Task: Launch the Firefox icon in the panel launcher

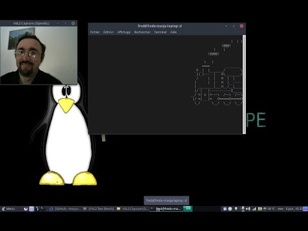Action: click(26, 209)
